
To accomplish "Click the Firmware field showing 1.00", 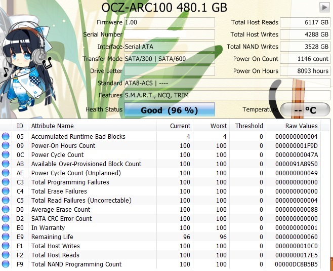I will [169, 22].
